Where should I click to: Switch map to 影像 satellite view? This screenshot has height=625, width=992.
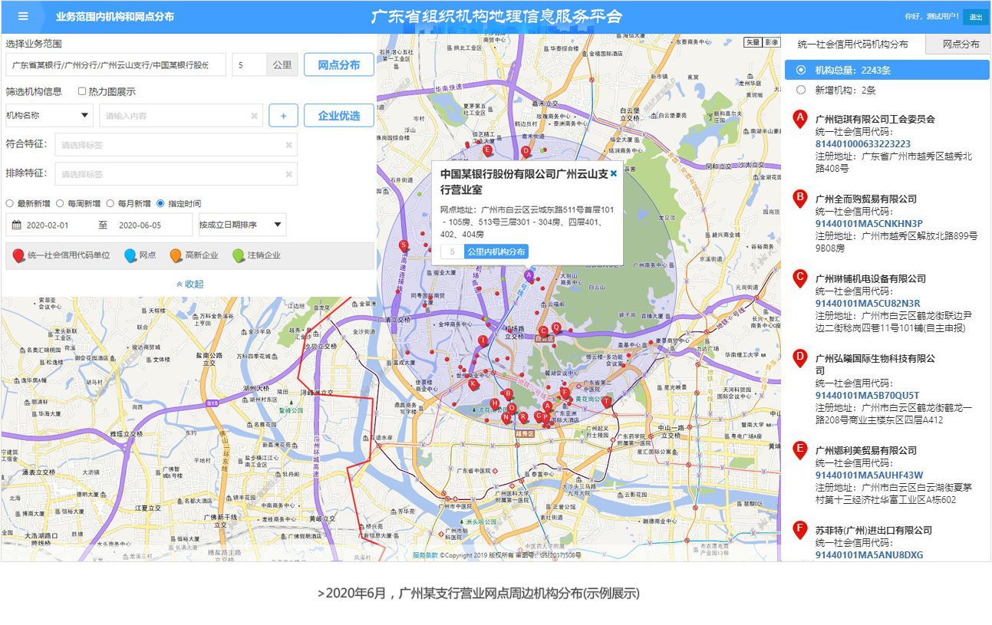771,42
